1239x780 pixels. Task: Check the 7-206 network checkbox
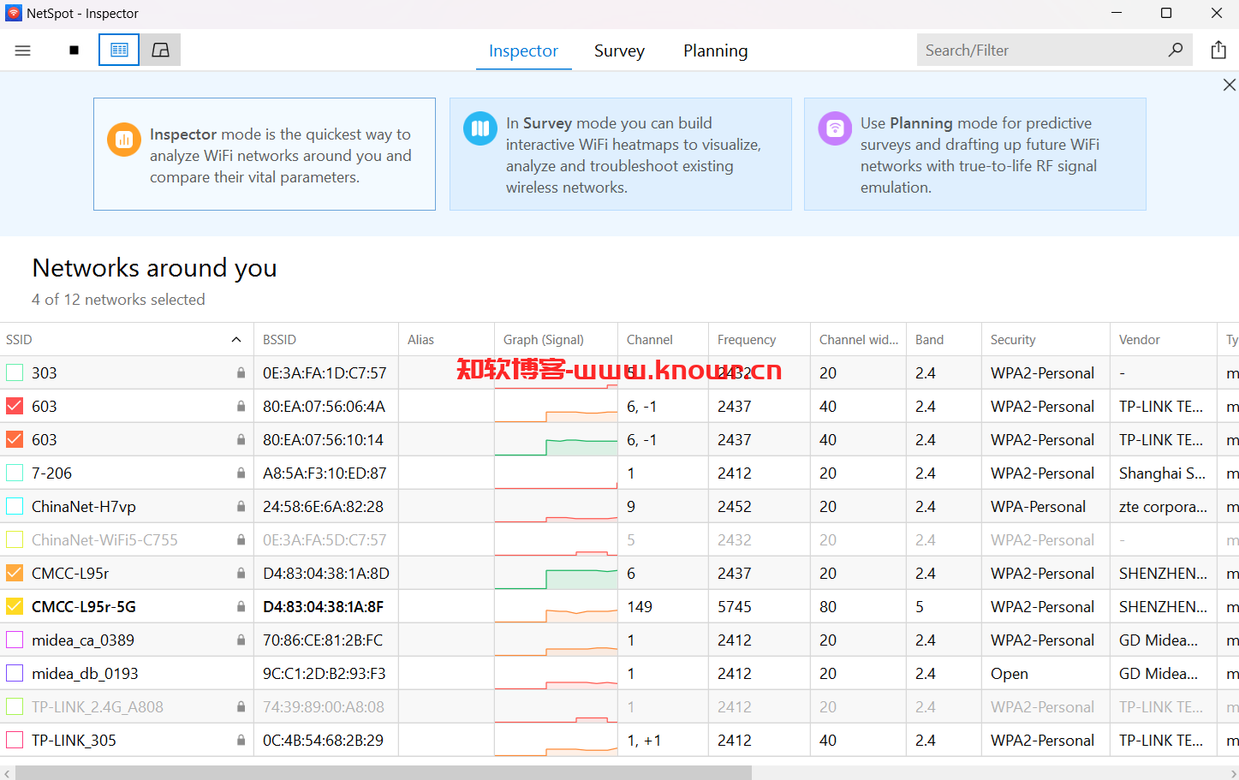15,473
